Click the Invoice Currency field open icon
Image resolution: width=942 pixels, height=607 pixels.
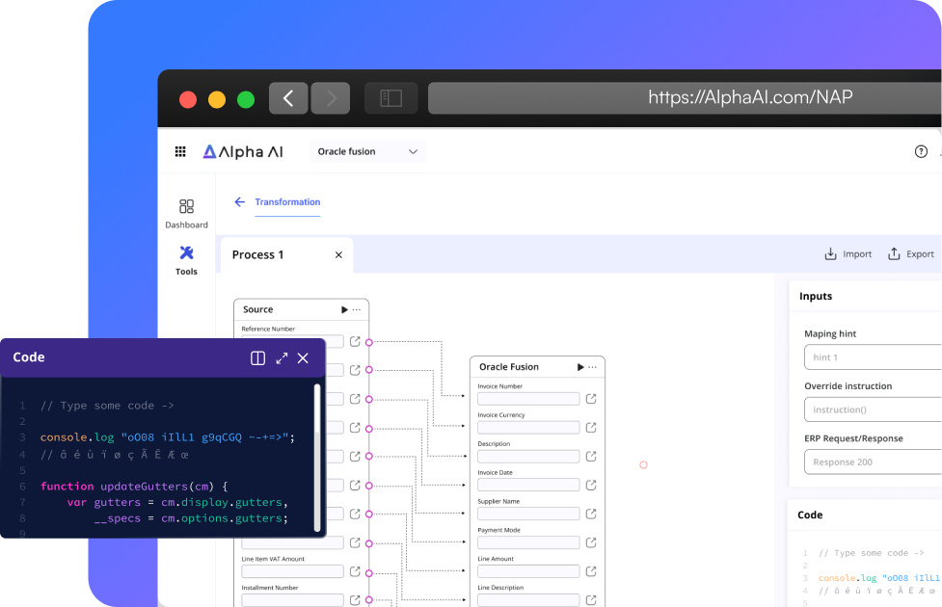591,428
